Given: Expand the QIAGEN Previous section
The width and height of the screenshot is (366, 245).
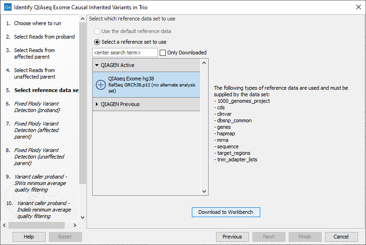Looking at the screenshot, I should click(x=97, y=104).
